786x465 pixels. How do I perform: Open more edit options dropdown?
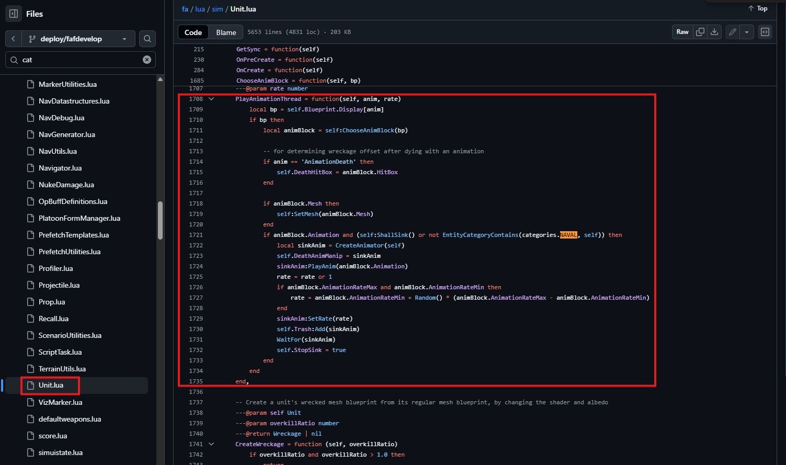tap(747, 32)
